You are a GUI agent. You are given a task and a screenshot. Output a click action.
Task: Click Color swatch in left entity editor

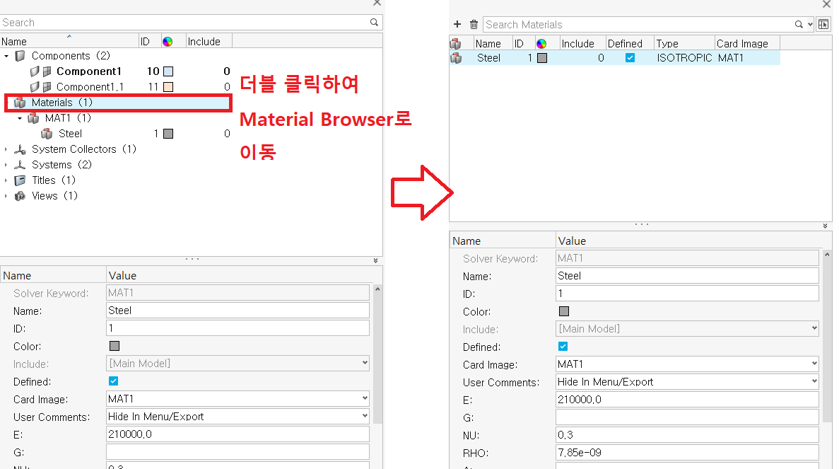point(115,346)
